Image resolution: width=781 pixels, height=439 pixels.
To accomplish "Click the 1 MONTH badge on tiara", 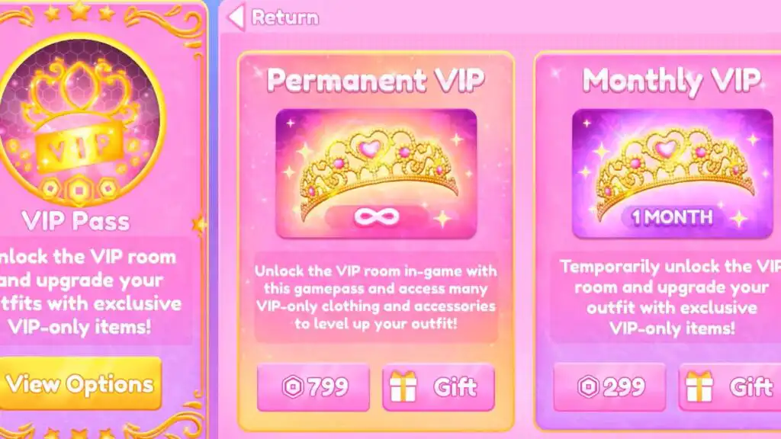I will (x=673, y=217).
